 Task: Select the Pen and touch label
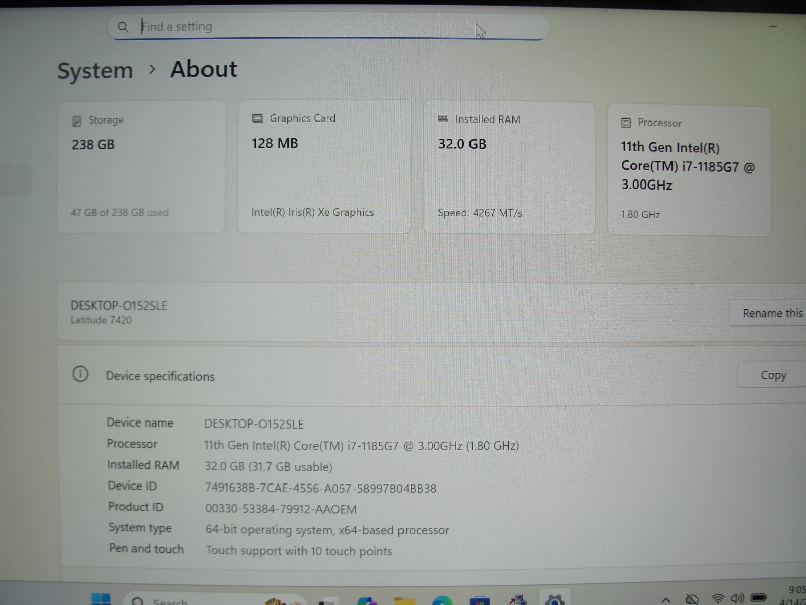[x=147, y=549]
